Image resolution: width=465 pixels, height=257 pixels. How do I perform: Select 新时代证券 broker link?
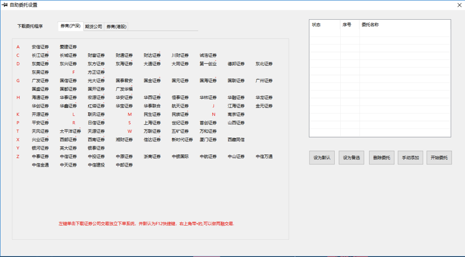[x=182, y=140]
